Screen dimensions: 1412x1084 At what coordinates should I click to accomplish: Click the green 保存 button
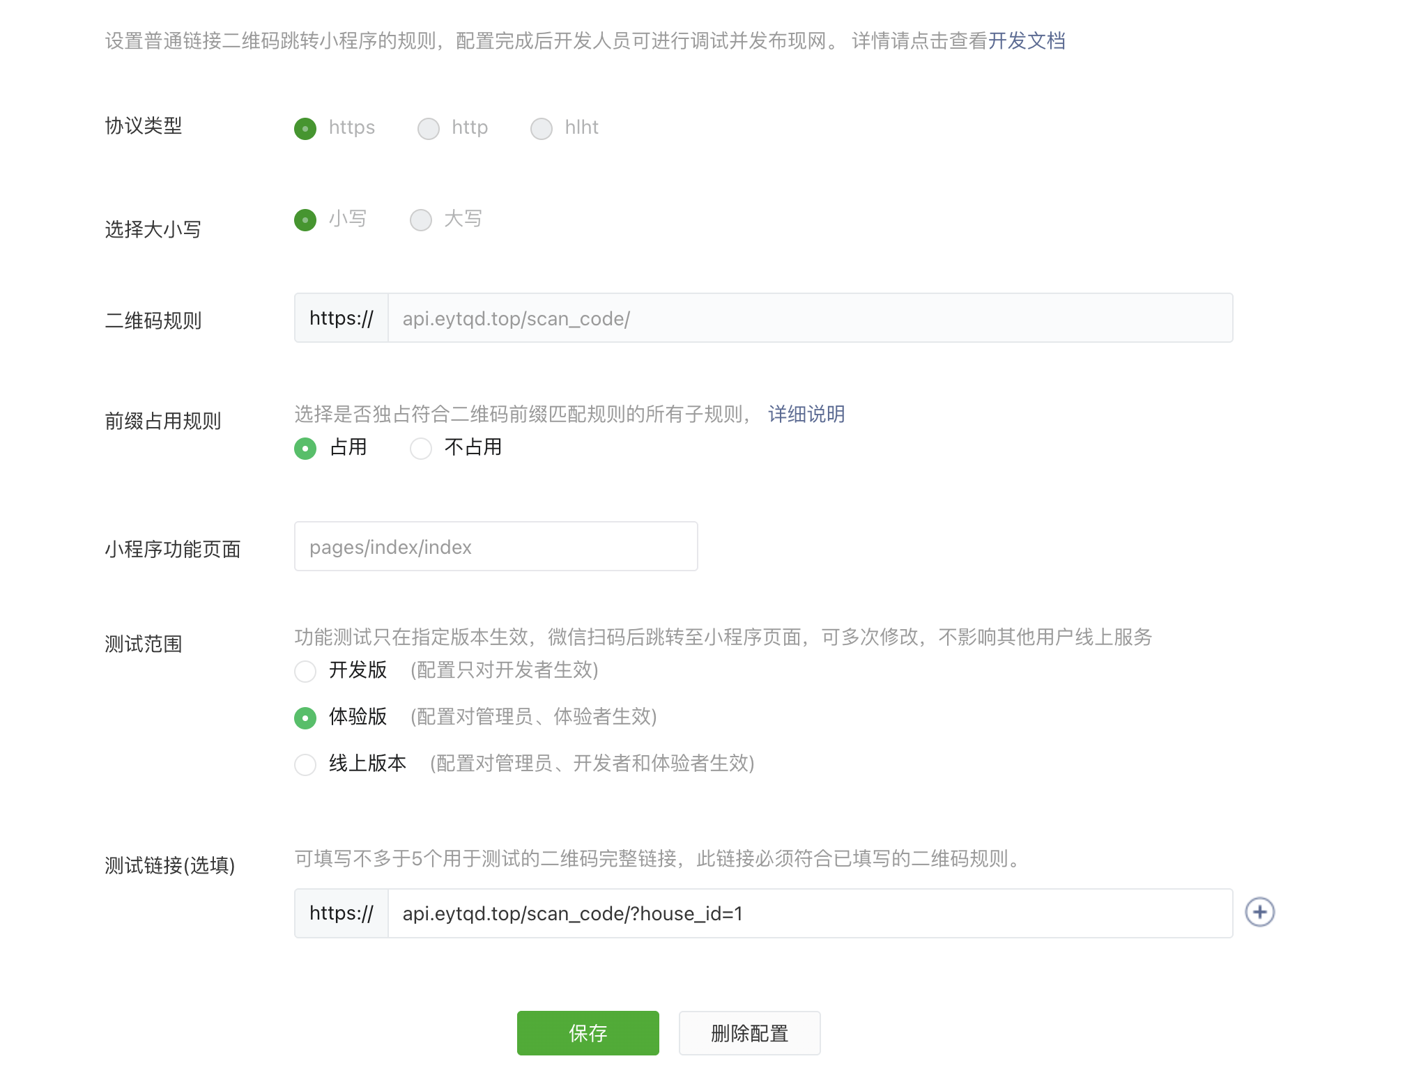point(588,1033)
